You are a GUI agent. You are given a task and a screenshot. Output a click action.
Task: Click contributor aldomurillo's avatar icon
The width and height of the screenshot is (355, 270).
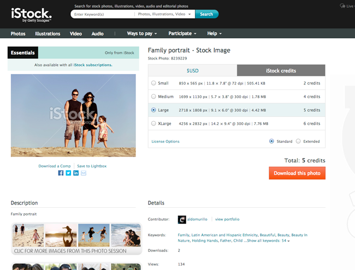182,219
